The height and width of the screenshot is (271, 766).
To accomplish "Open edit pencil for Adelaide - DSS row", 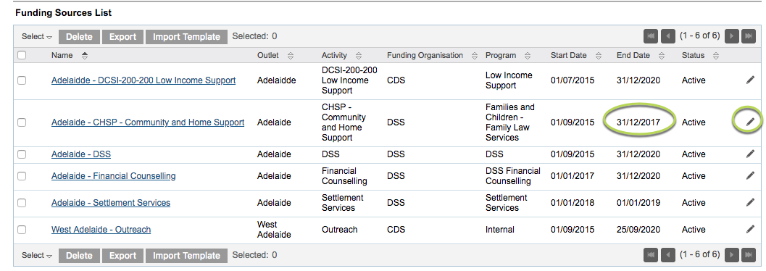I will pos(750,154).
